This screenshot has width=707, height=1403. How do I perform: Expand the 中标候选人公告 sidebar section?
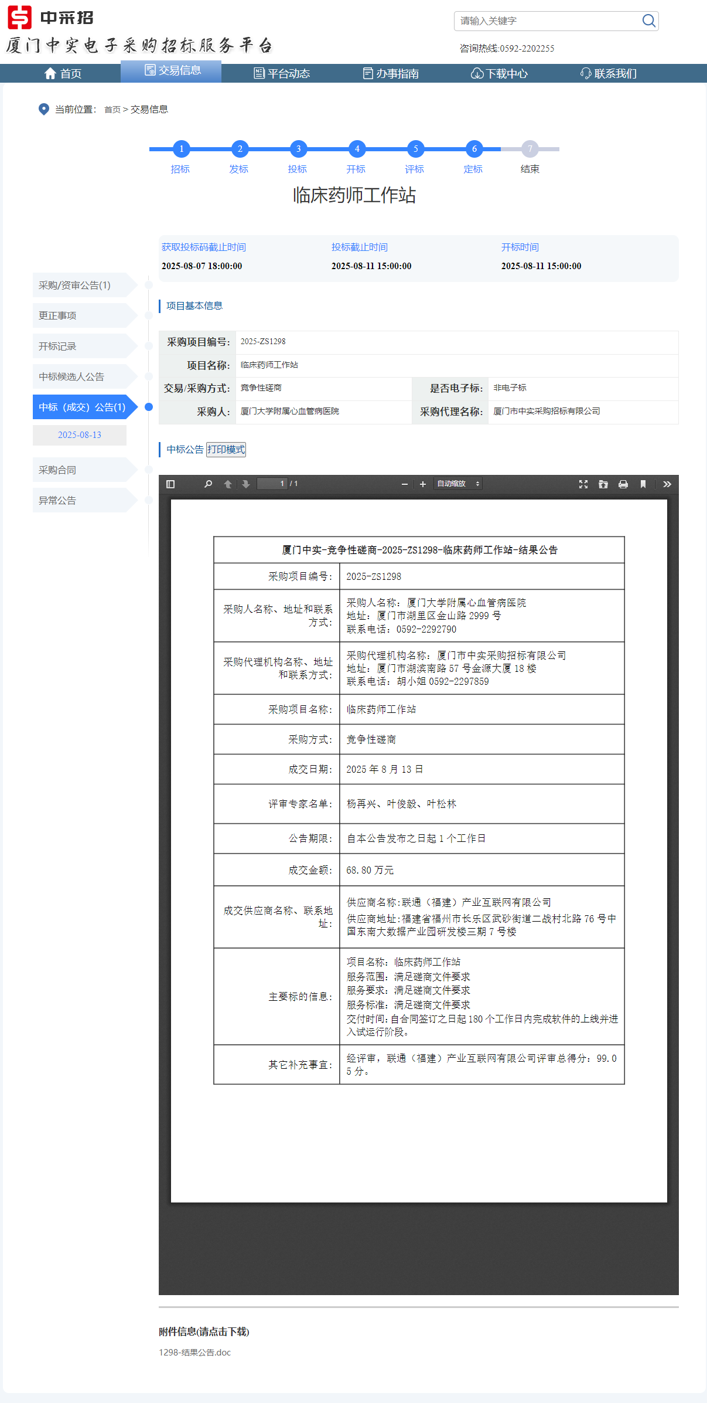[x=71, y=377]
